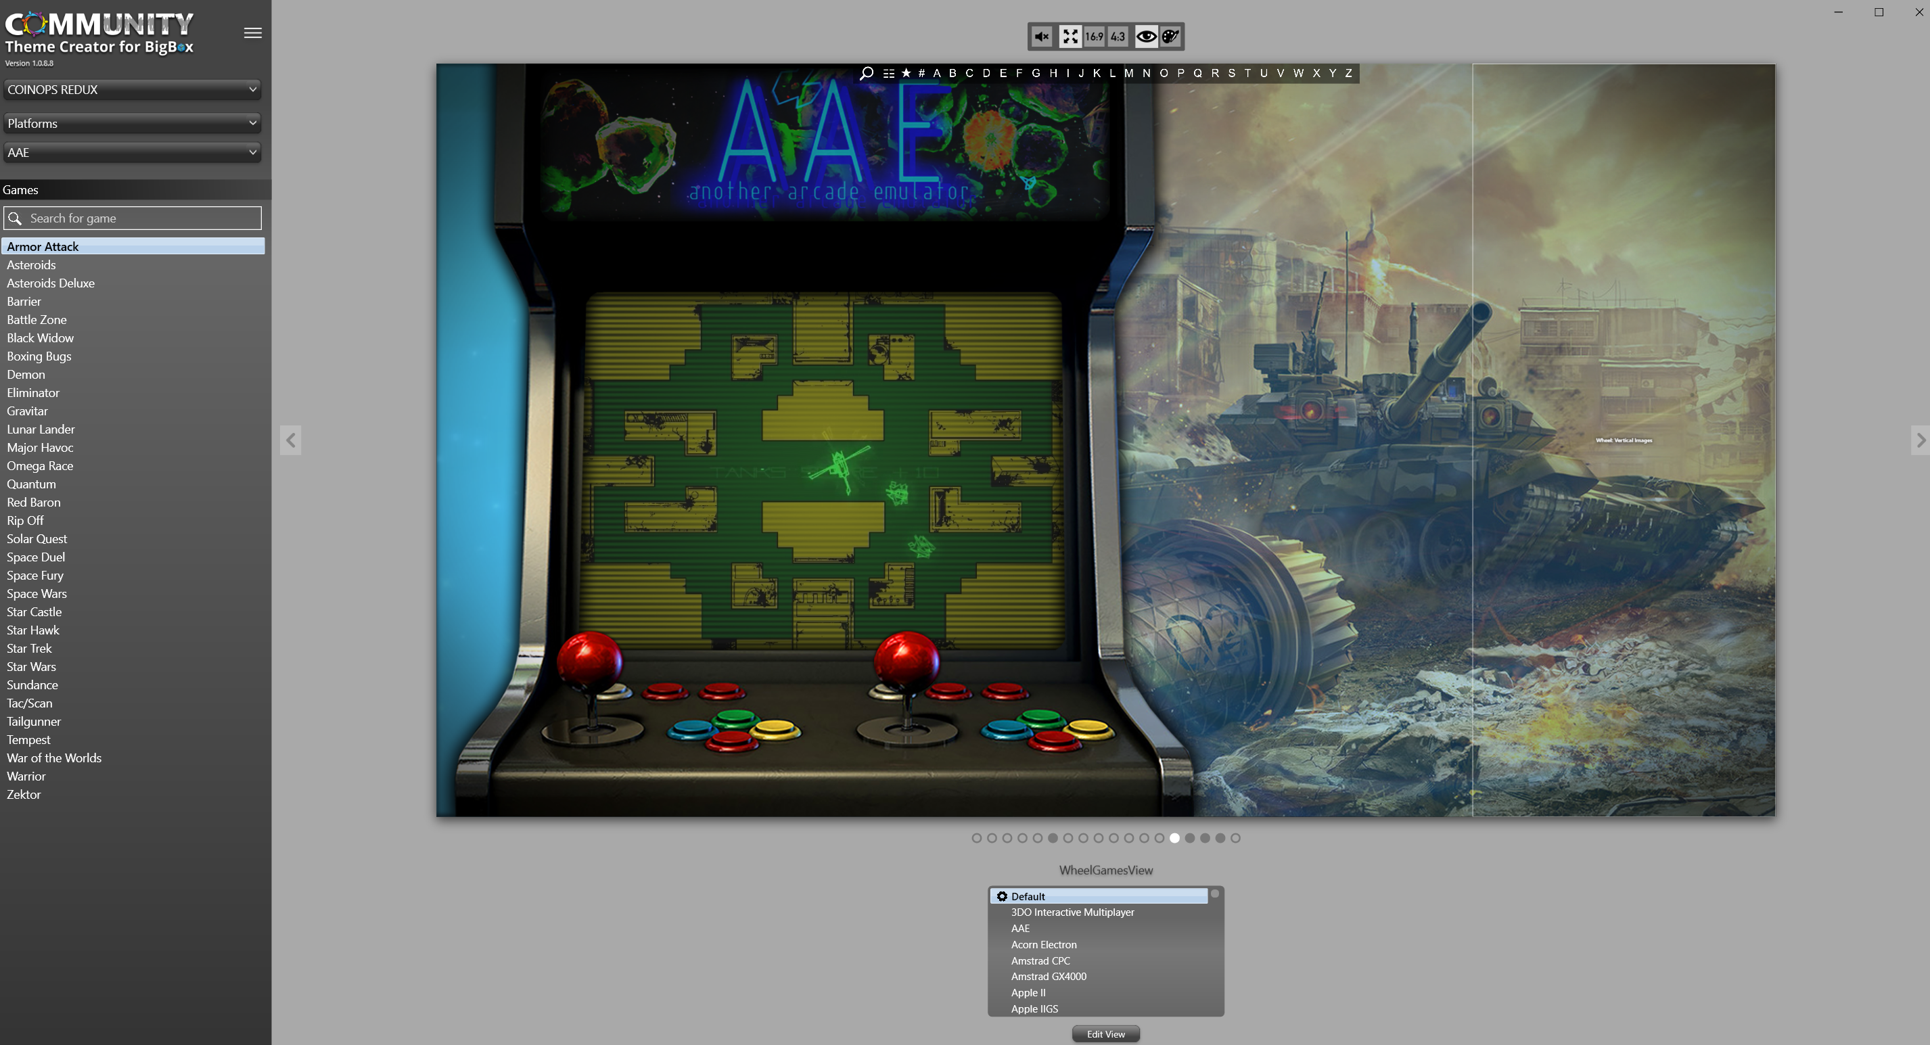Image resolution: width=1930 pixels, height=1045 pixels.
Task: Select War of the Worlds in games list
Action: (x=133, y=758)
